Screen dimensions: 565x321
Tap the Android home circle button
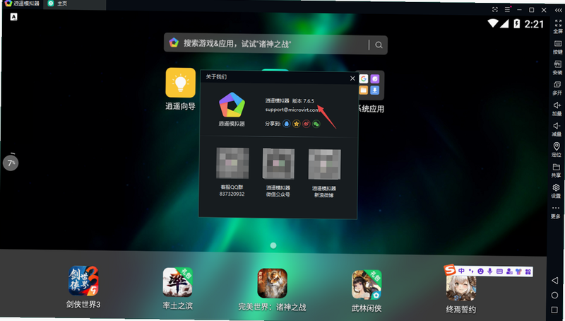click(554, 295)
